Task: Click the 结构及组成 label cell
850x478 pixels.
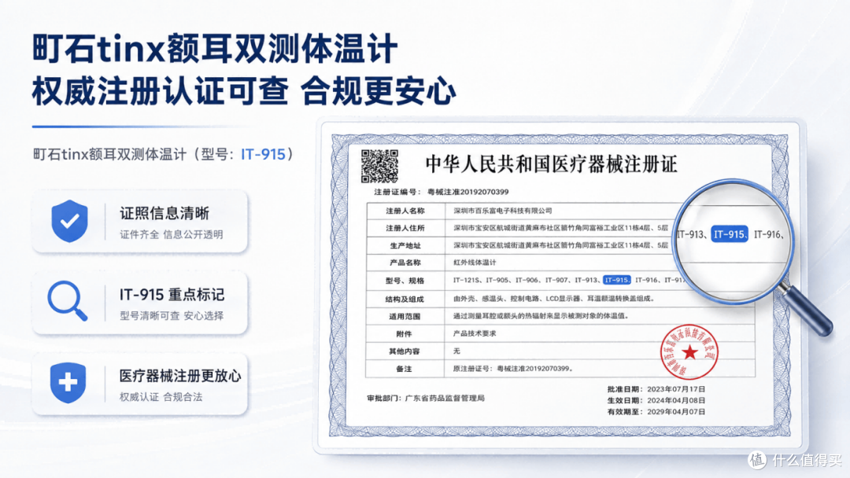Action: click(x=405, y=299)
